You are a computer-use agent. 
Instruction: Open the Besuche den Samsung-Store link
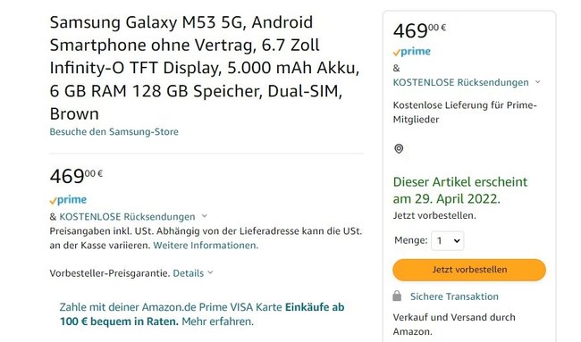click(114, 132)
